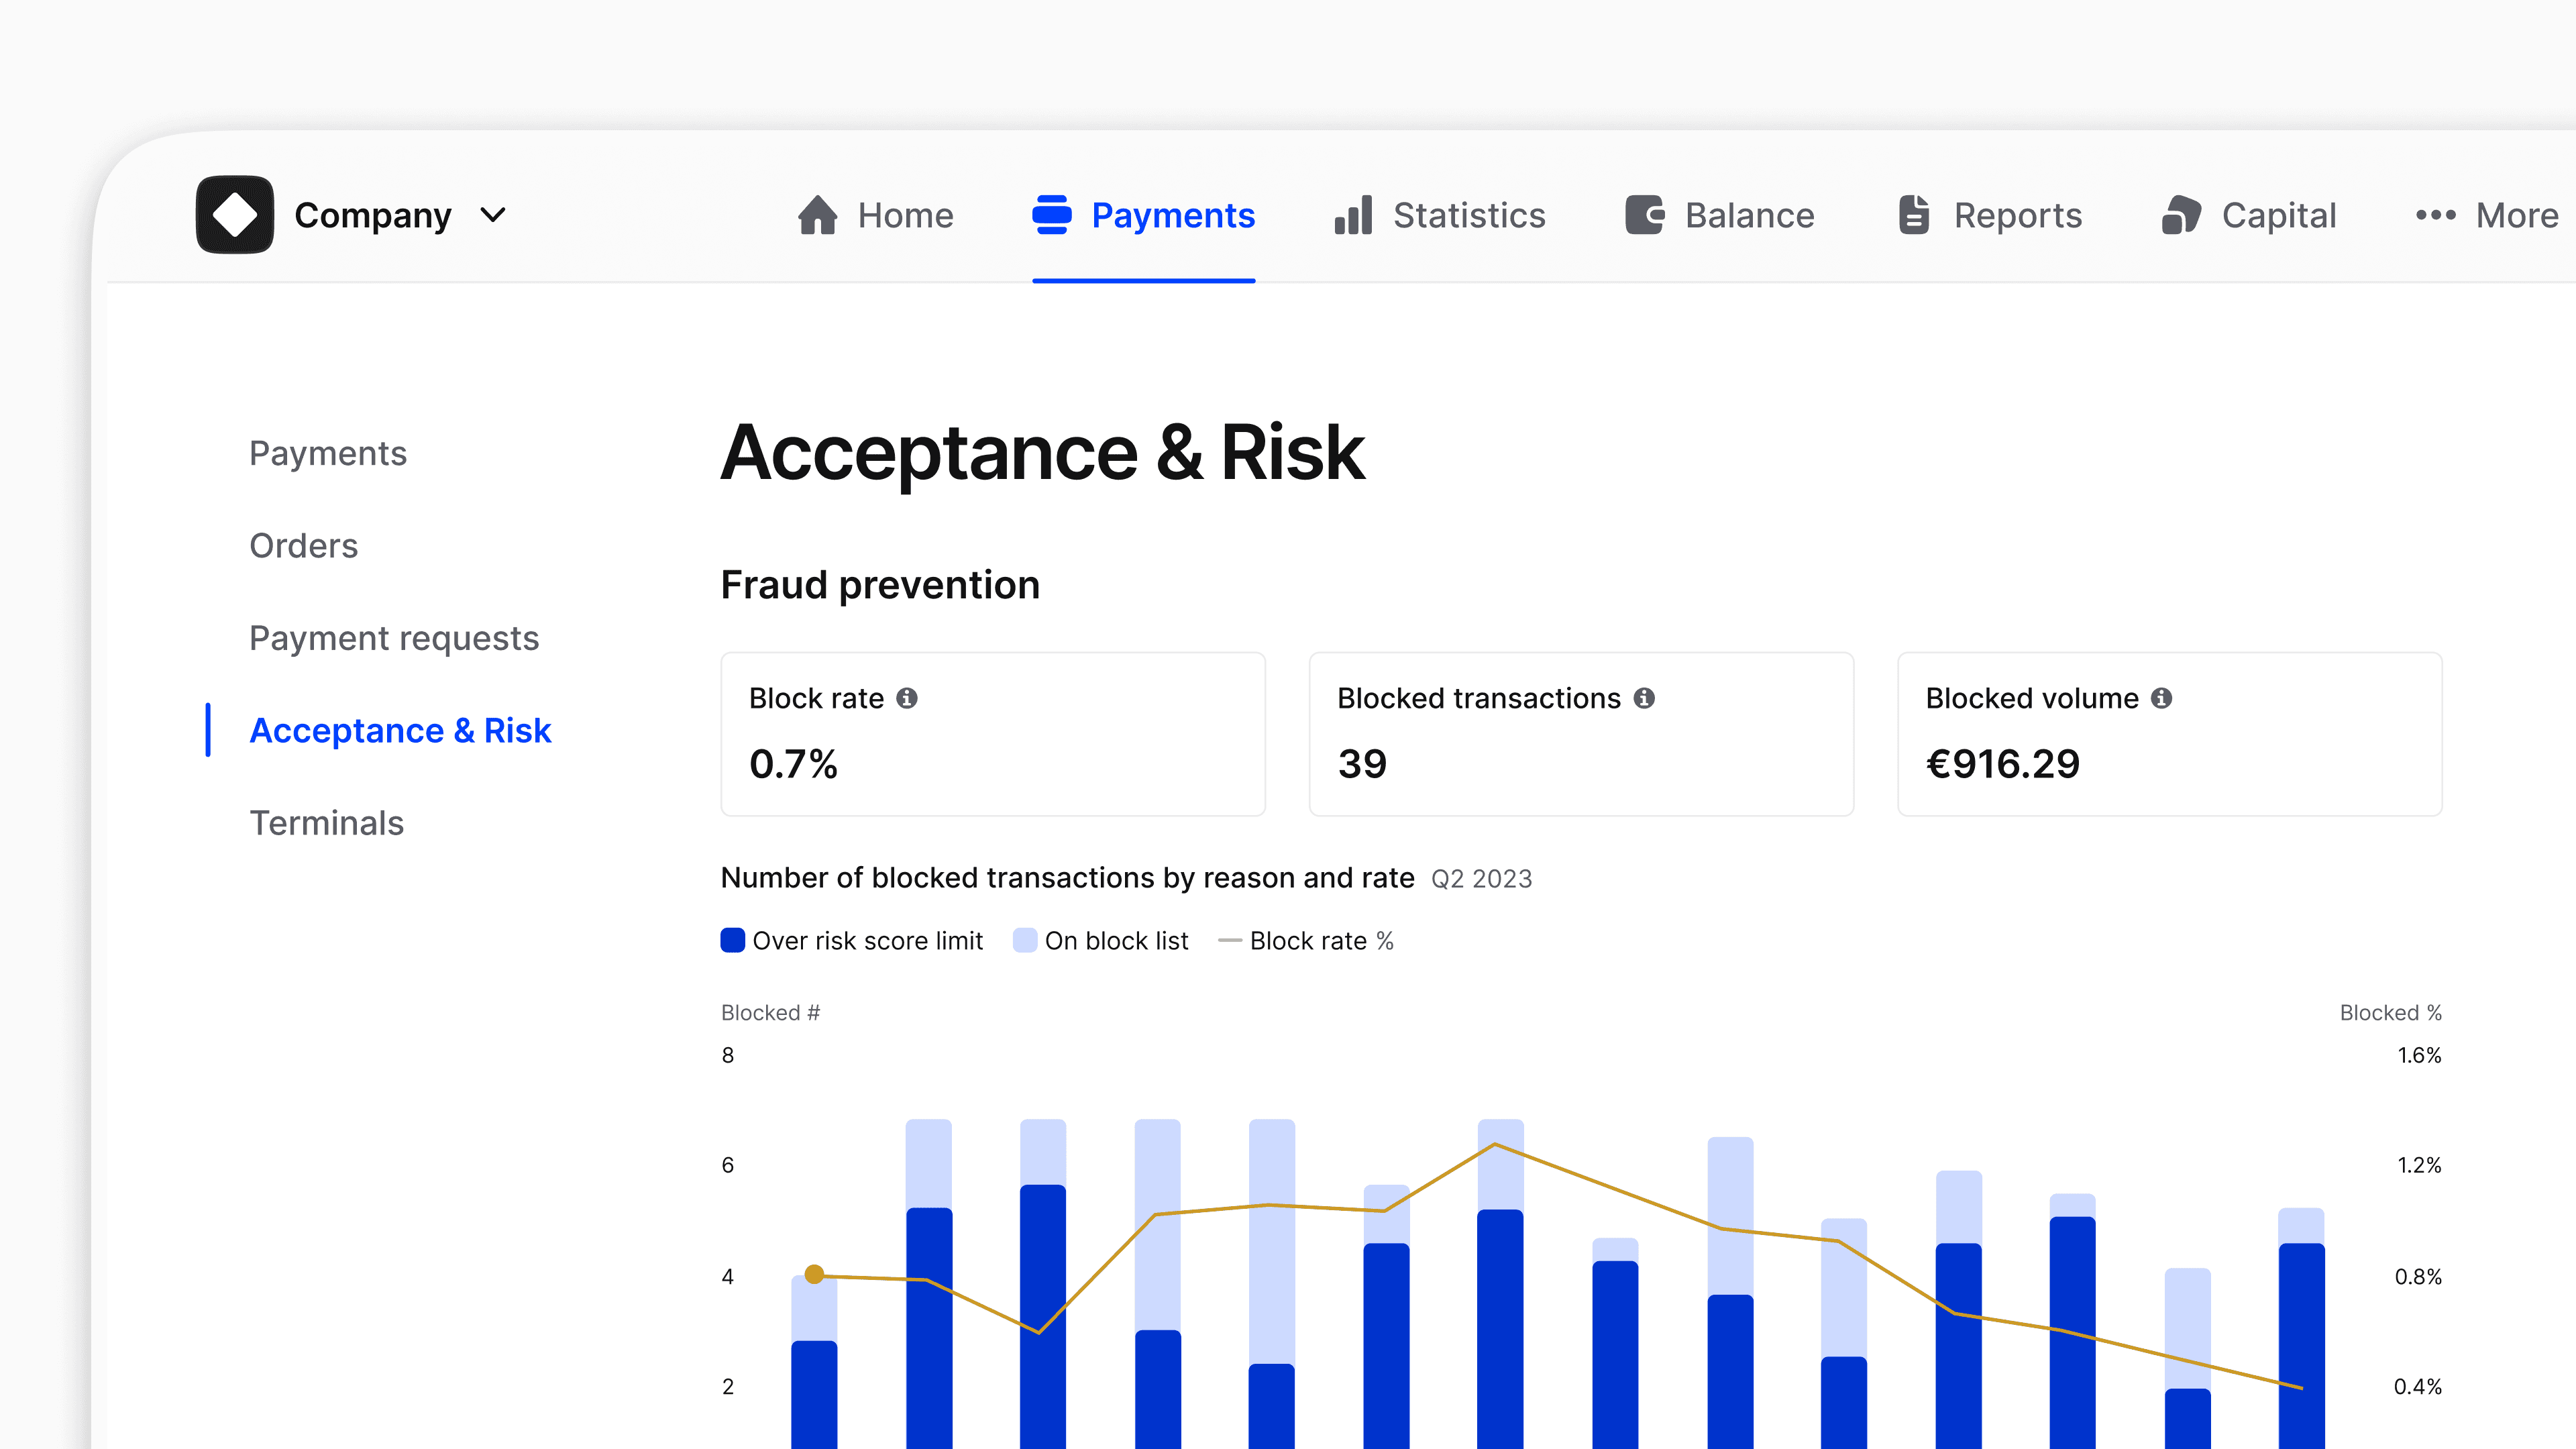Click the Home house icon

(817, 215)
